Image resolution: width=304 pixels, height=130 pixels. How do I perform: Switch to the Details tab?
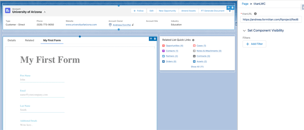pos(12,40)
